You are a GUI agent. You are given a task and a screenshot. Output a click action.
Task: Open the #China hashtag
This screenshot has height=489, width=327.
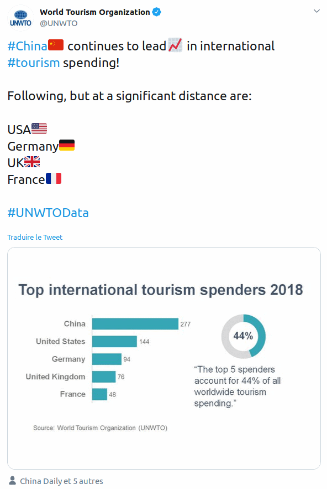point(28,46)
